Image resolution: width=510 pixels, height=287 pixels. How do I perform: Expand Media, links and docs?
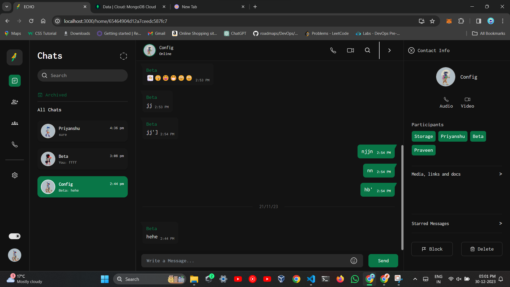(500, 174)
